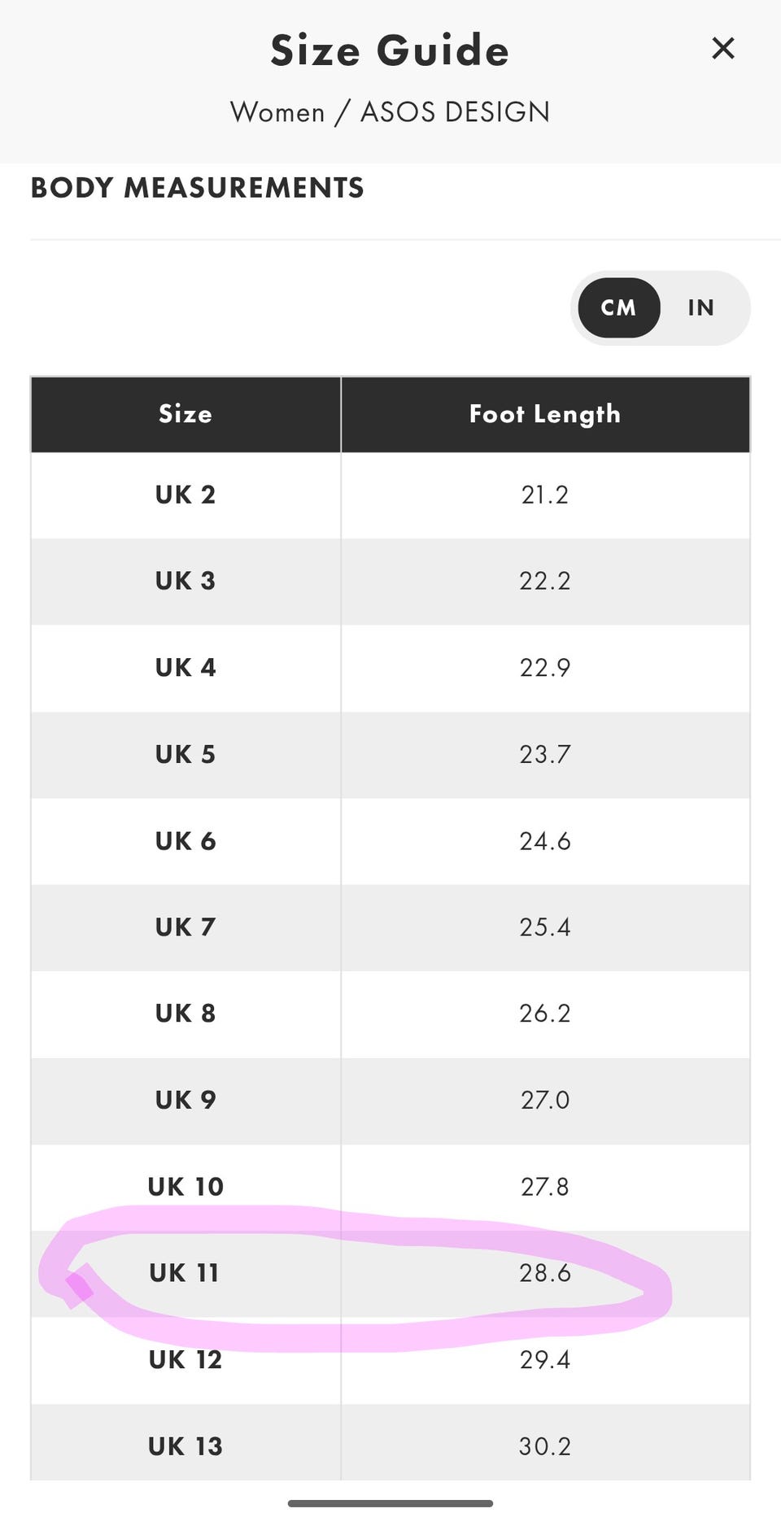
Task: Tap the 30.2 foot length value
Action: click(545, 1446)
